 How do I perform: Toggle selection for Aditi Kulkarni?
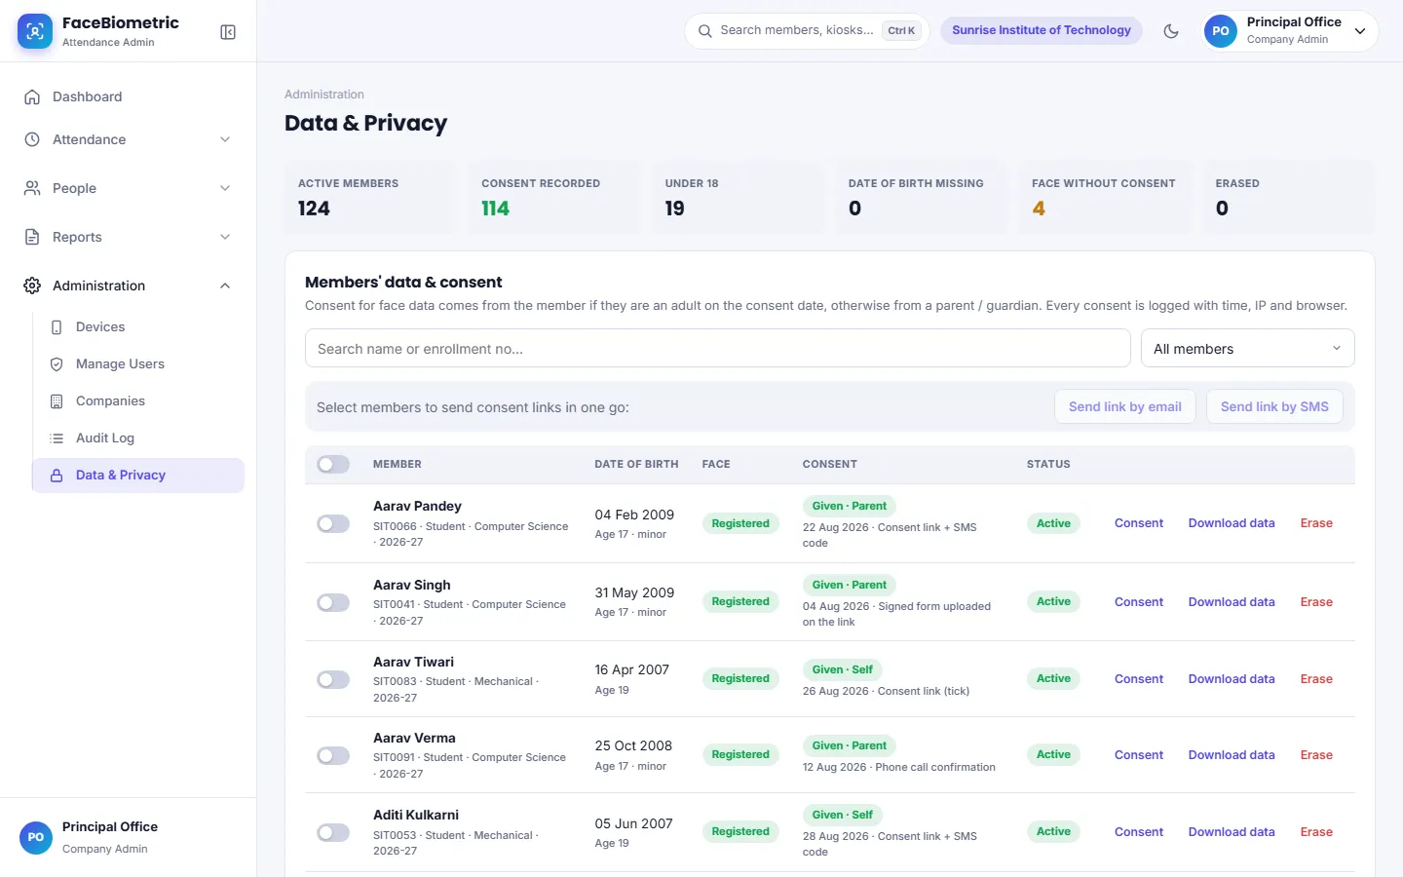[x=333, y=833]
